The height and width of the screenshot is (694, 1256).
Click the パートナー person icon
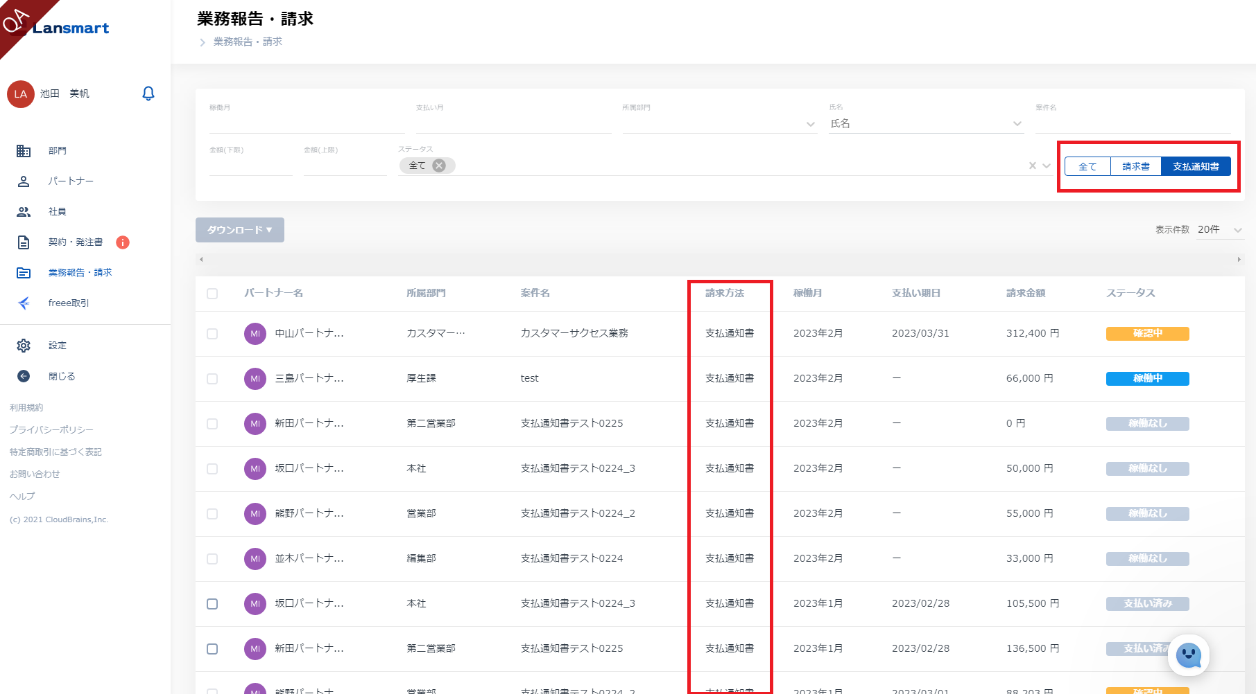24,181
